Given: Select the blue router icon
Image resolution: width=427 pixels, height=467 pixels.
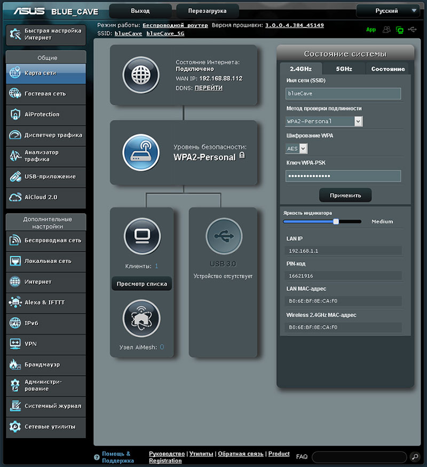Looking at the screenshot, I should tap(141, 152).
